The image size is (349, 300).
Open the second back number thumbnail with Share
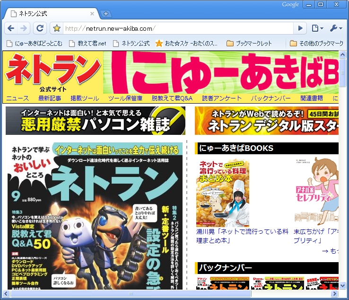tap(278, 283)
